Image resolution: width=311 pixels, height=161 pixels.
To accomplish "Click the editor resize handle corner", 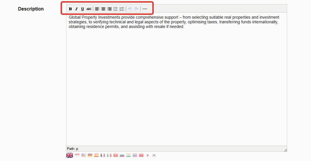I will point(285,150).
